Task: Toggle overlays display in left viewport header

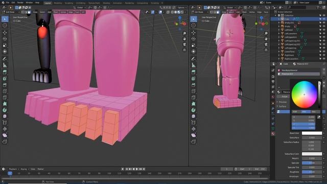Action: point(160,12)
